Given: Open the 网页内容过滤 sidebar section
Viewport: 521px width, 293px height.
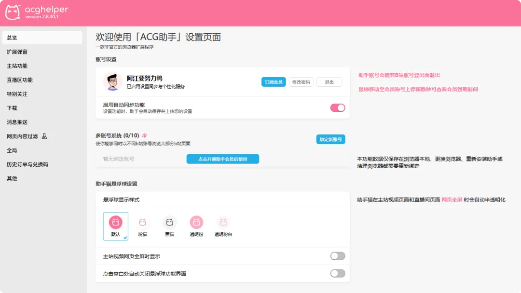Looking at the screenshot, I should [42, 136].
